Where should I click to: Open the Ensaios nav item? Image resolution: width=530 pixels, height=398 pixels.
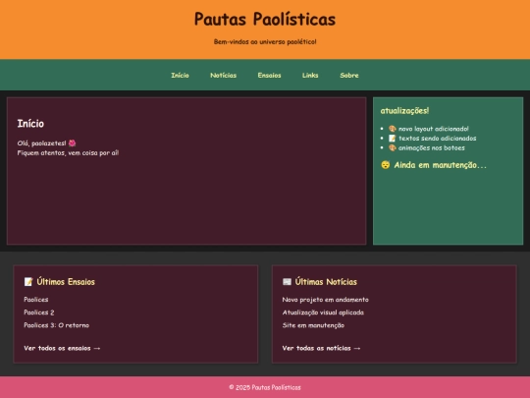269,75
